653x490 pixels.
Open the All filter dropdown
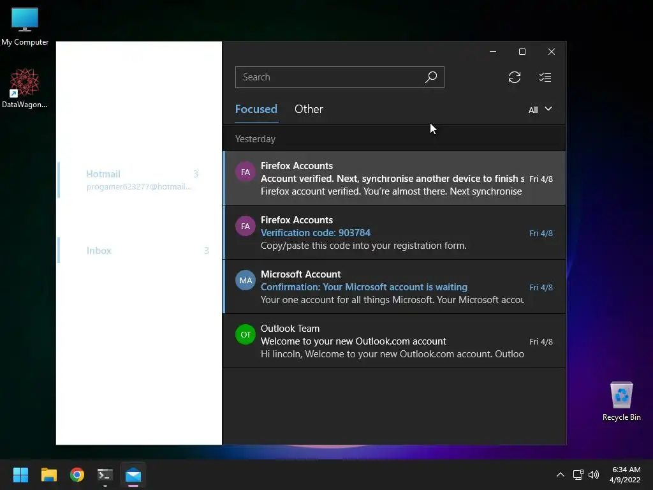pyautogui.click(x=540, y=110)
